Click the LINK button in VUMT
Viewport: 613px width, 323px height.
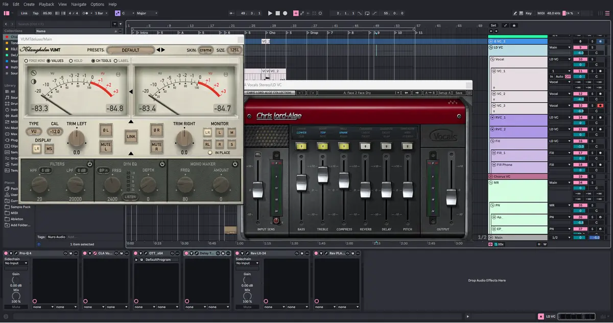point(131,136)
